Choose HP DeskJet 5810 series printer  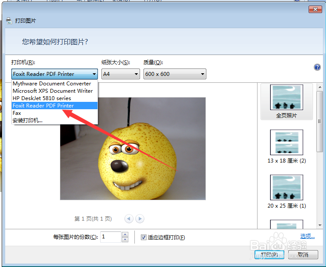tap(55, 98)
